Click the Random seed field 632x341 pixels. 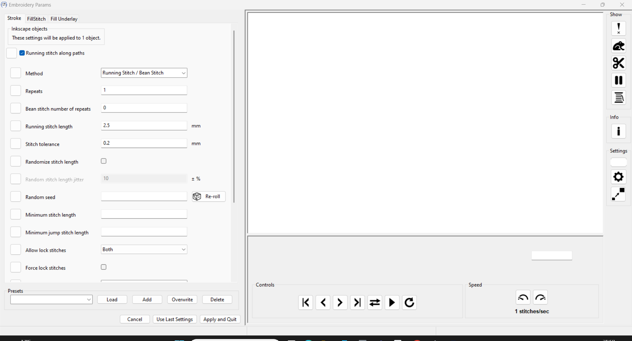point(144,196)
